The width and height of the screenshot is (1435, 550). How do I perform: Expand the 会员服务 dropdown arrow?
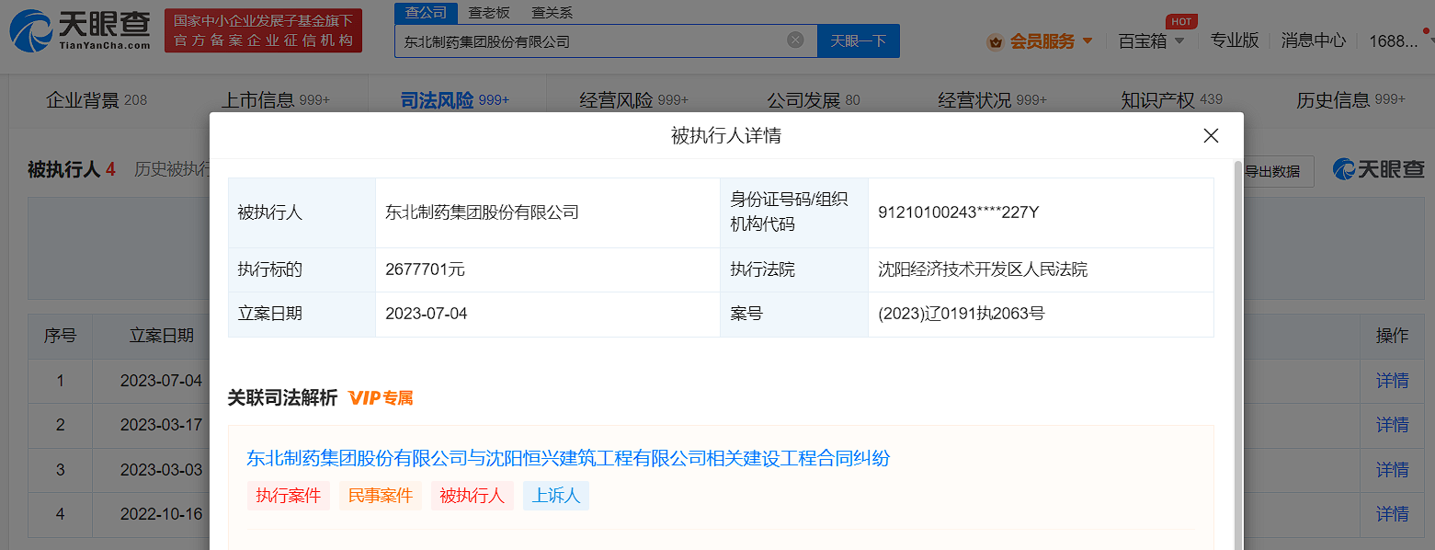[1089, 41]
